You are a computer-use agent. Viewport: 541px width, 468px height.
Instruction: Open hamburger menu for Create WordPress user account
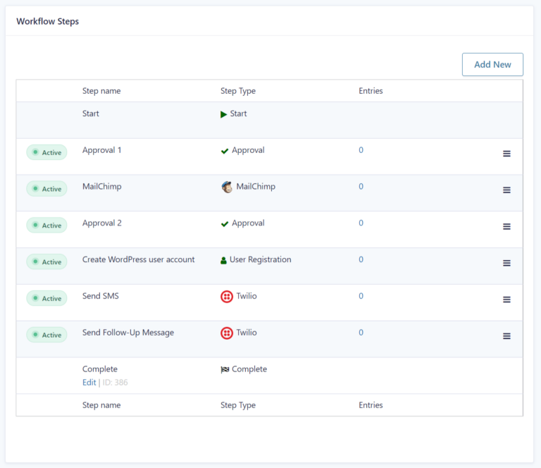pyautogui.click(x=506, y=263)
